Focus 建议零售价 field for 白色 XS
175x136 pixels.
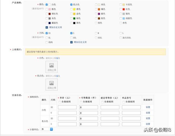coord(110,107)
